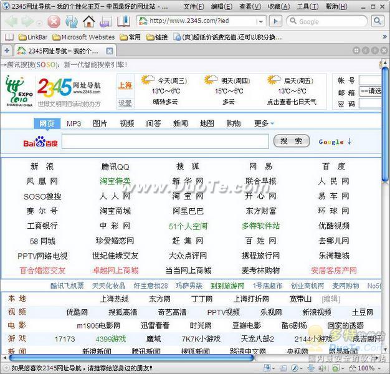
Task: Open the LinkBar folder
Action: (x=33, y=37)
